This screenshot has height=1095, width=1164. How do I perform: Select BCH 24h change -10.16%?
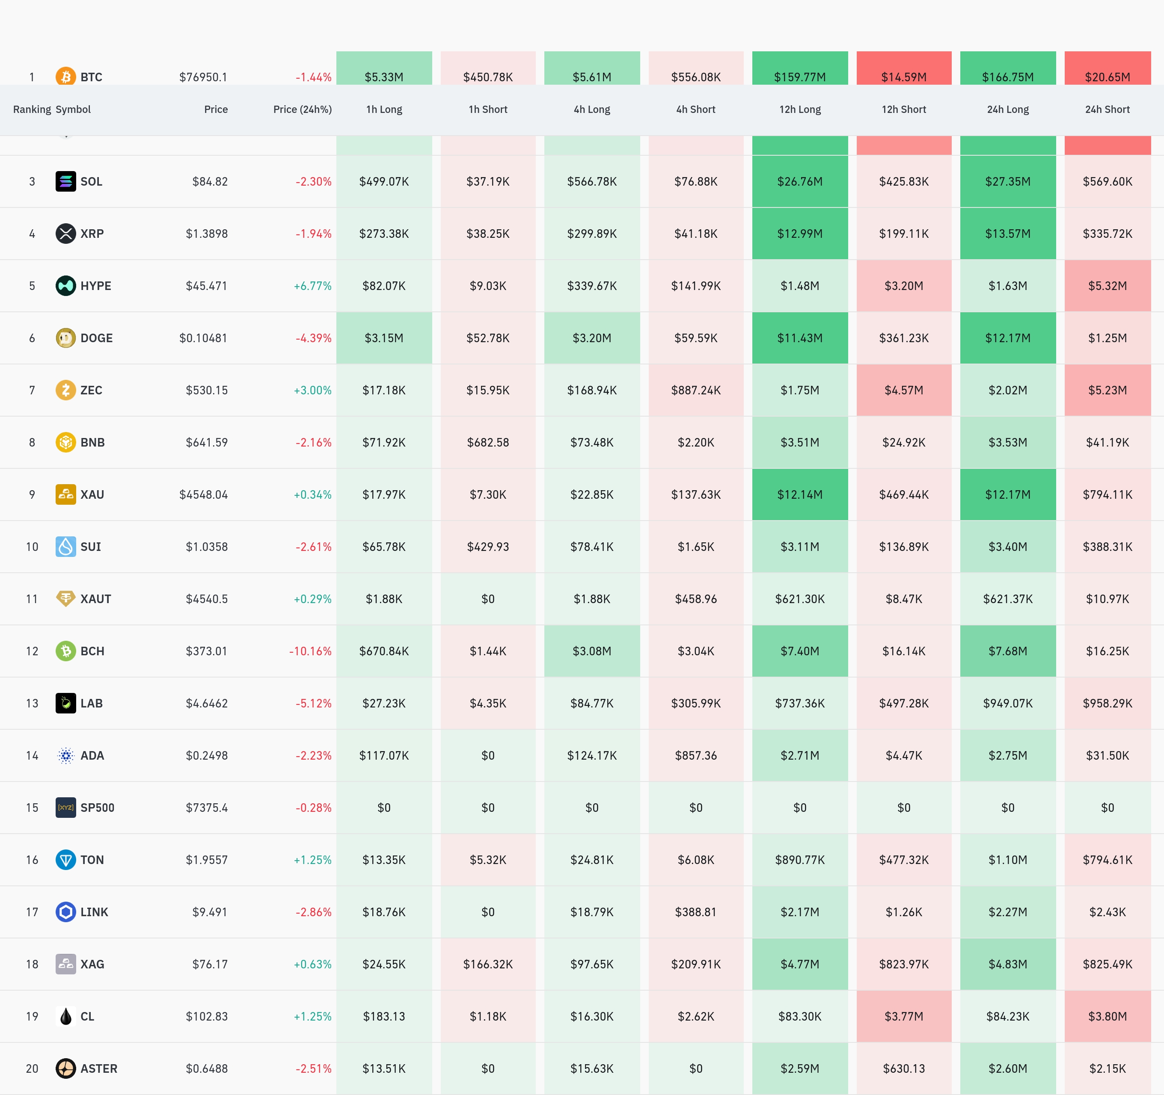coord(310,651)
